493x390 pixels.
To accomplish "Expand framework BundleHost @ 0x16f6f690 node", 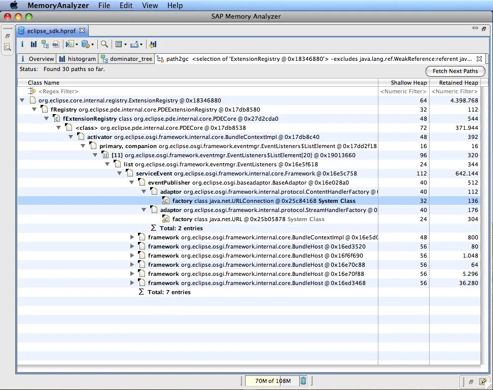I will point(132,256).
